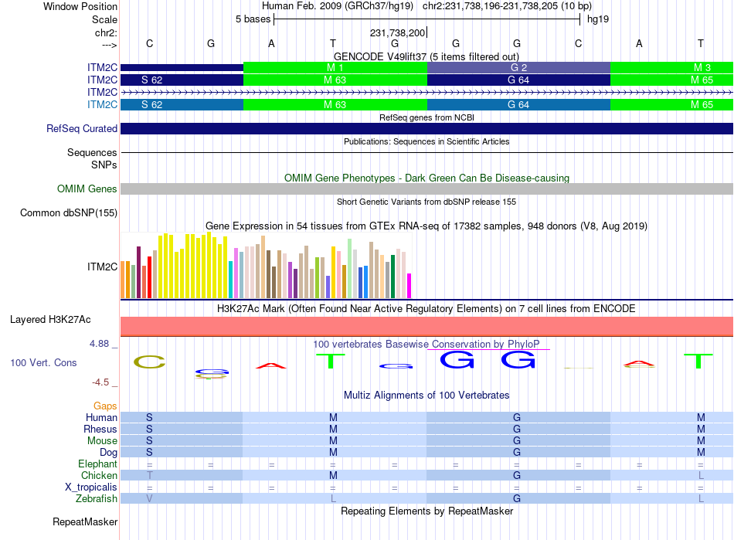Click the dark blue S 62 codon box
The image size is (734, 540).
(x=182, y=80)
